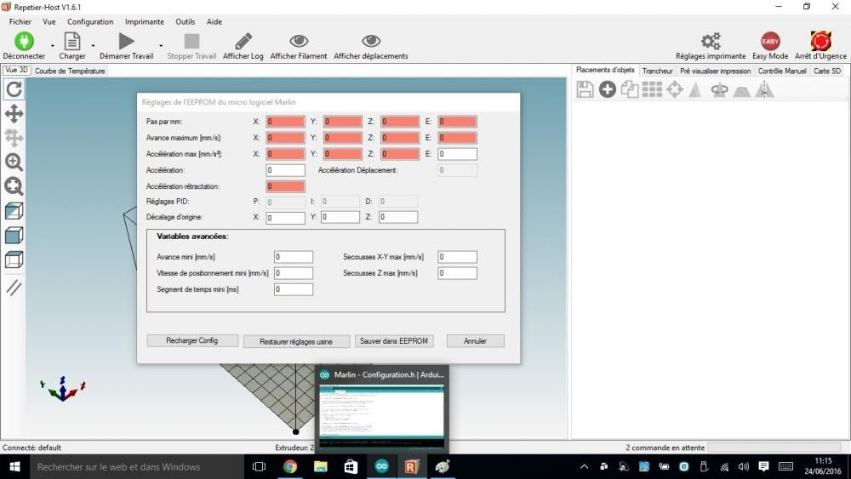
Task: Open the Aide menu
Action: pyautogui.click(x=214, y=22)
